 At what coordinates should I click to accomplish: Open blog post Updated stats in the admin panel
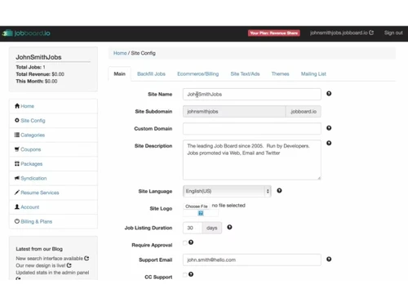(x=52, y=273)
